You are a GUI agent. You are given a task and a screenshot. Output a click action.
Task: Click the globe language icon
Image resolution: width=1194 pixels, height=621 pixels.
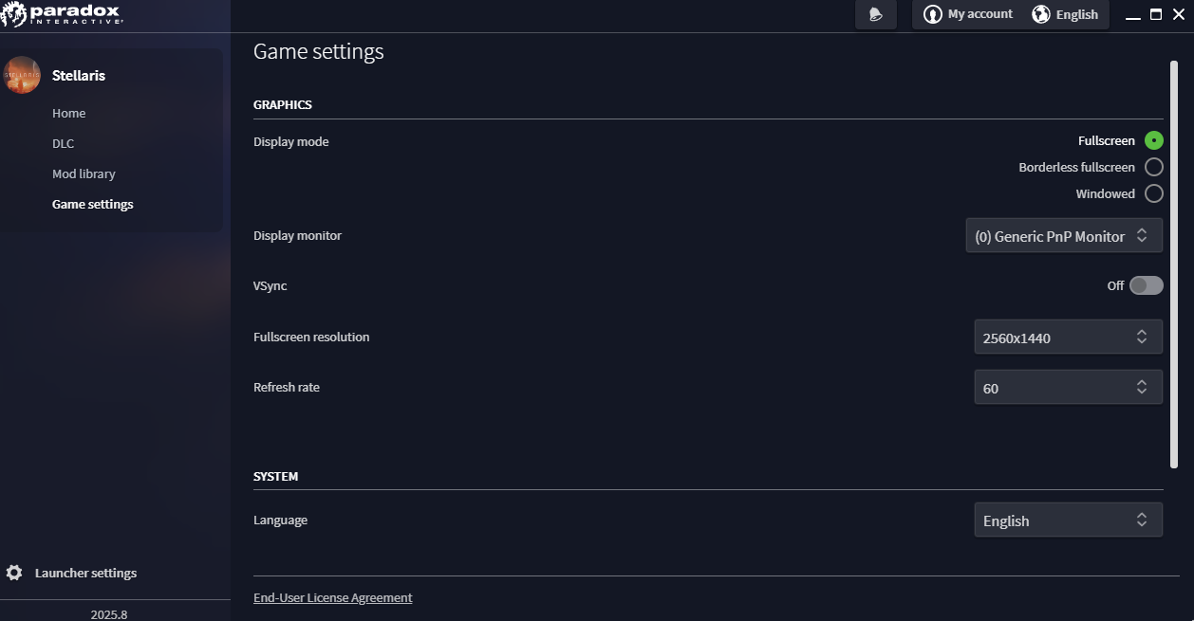click(x=1041, y=14)
